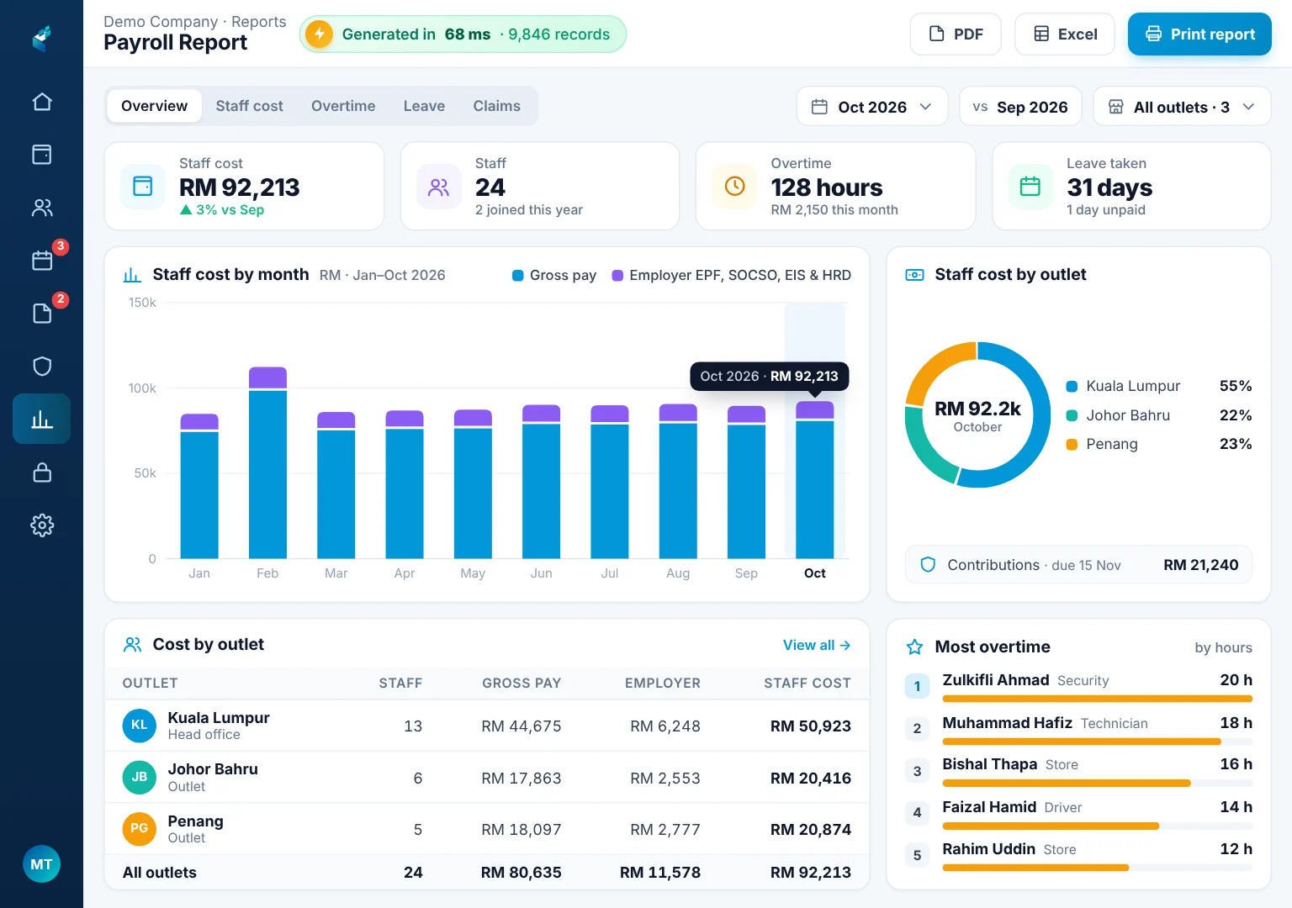Click the Staff card people icon
The image size is (1292, 908).
pyautogui.click(x=439, y=186)
